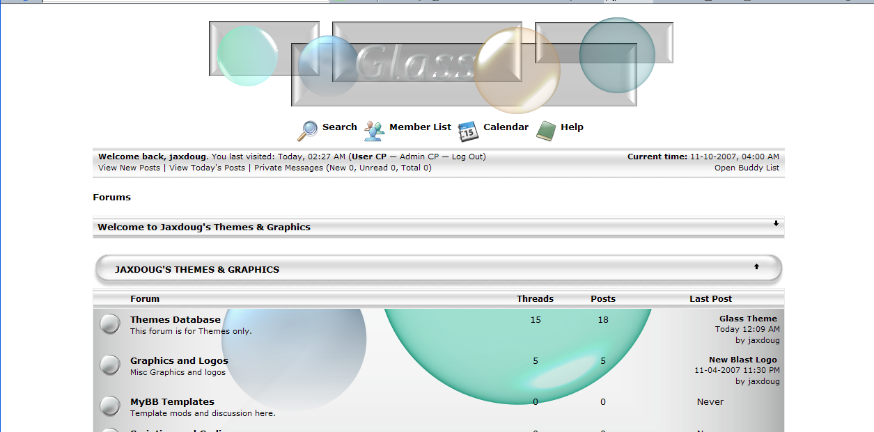Click the Graphics and Logos status icon
Viewport: 874px width, 432px height.
[x=110, y=365]
